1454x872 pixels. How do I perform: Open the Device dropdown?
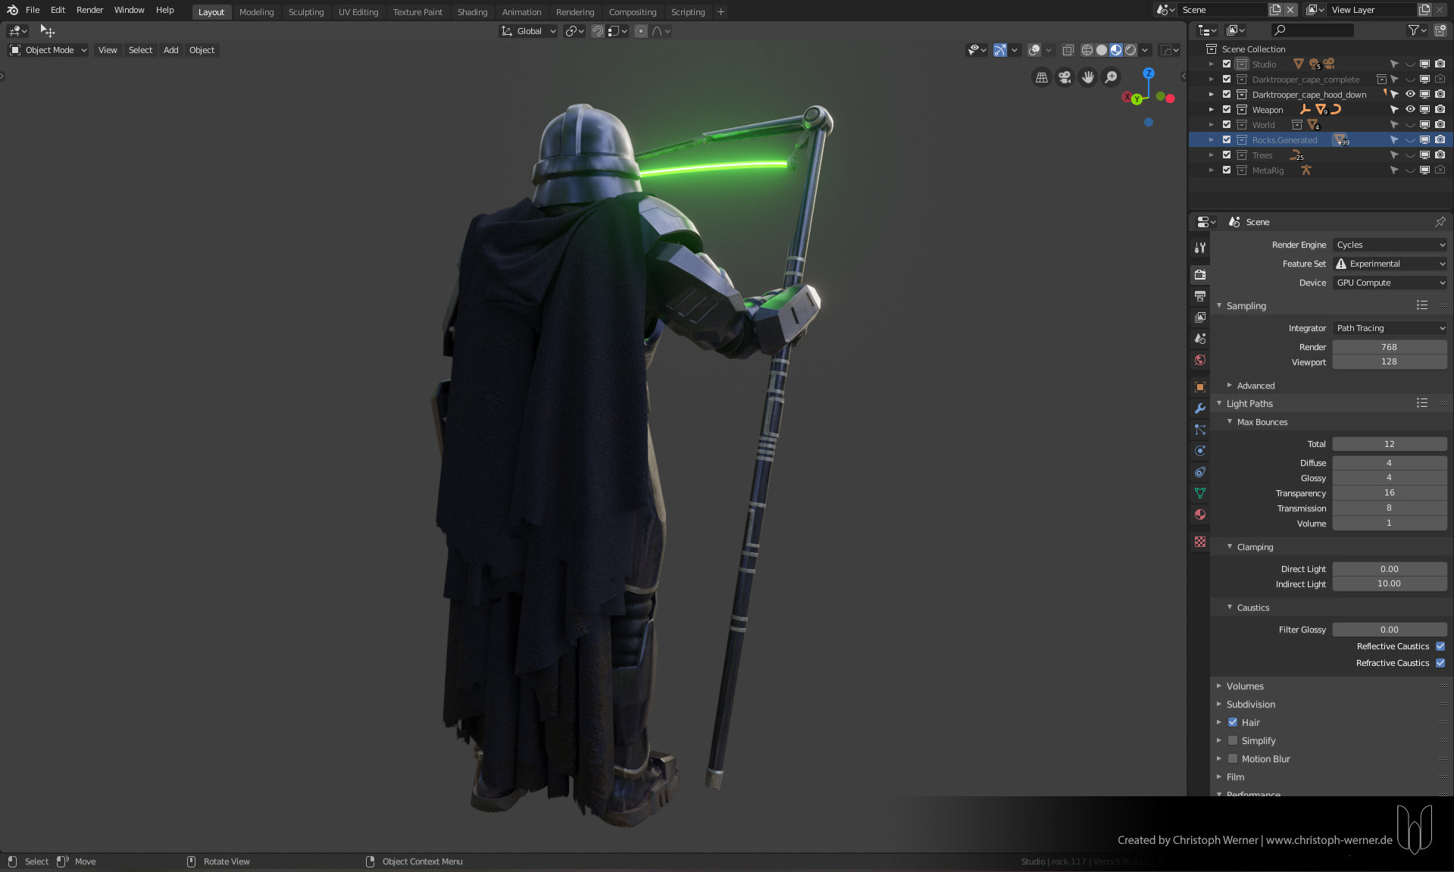coord(1390,283)
